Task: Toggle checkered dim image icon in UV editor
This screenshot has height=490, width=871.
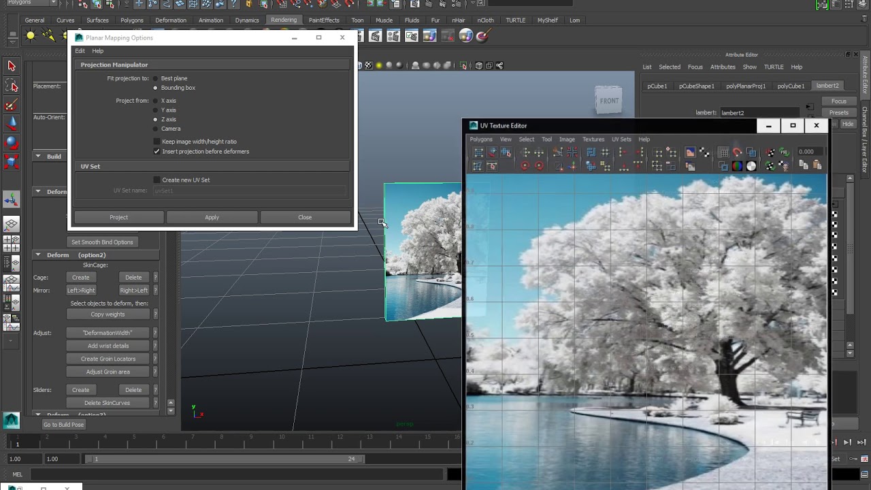Action: [x=704, y=152]
